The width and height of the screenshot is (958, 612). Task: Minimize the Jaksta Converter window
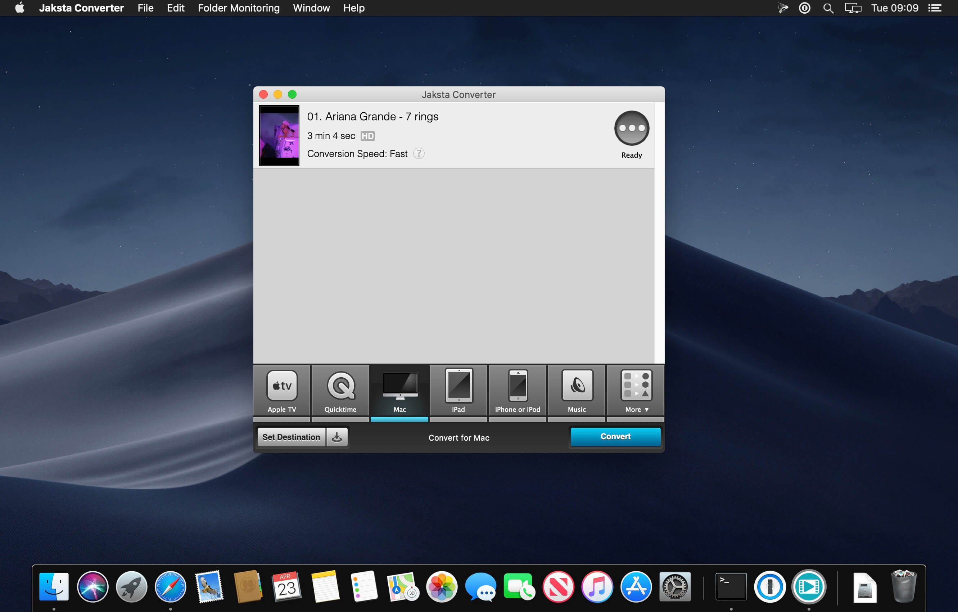coord(278,94)
